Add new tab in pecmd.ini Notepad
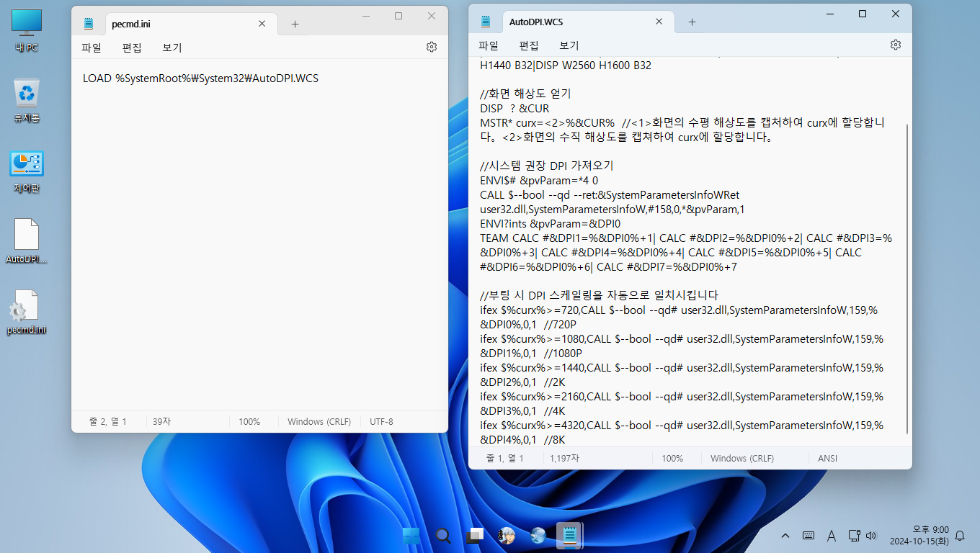The image size is (980, 553). (x=295, y=24)
